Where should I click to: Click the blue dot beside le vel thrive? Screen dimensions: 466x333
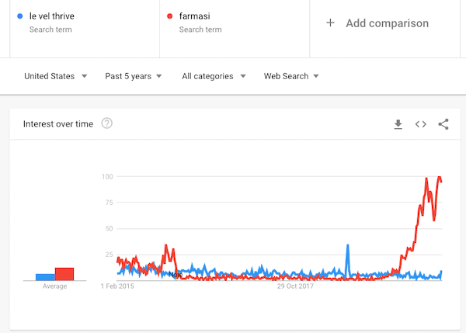click(x=20, y=16)
